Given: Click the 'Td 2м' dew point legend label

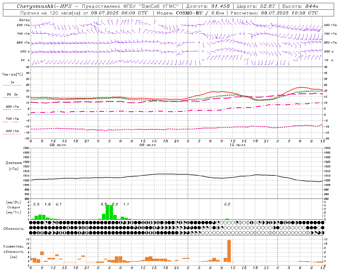Looking at the screenshot, I should pos(12,94).
